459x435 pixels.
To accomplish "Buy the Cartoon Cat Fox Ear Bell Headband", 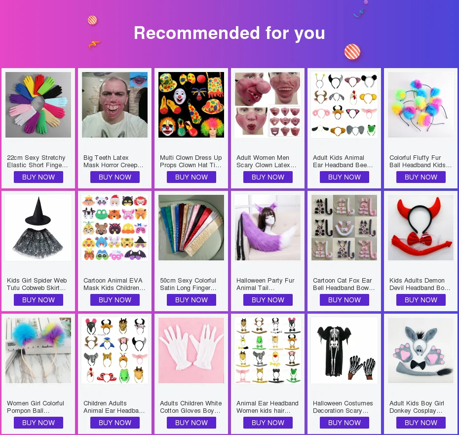I will coord(344,300).
